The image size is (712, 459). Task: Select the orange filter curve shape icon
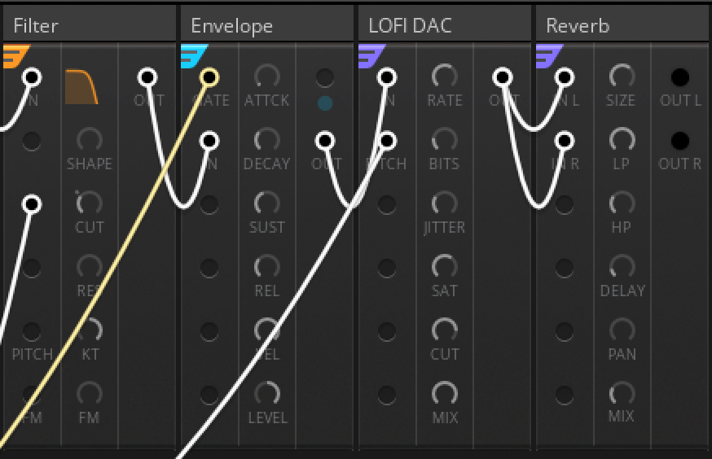81,87
